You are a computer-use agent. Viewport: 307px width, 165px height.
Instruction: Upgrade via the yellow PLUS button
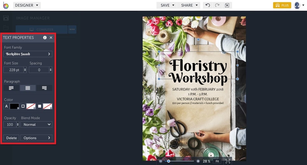tap(282, 5)
